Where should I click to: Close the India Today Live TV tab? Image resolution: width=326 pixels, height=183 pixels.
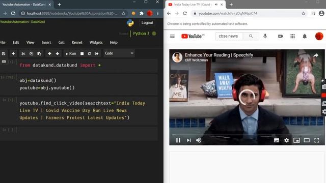click(x=222, y=5)
